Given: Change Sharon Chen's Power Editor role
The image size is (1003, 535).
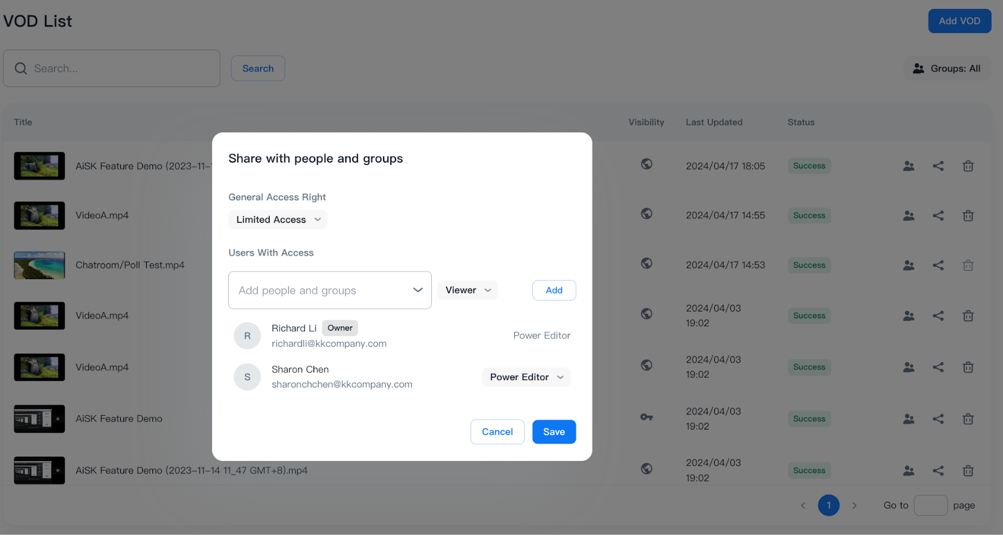Looking at the screenshot, I should pos(526,377).
